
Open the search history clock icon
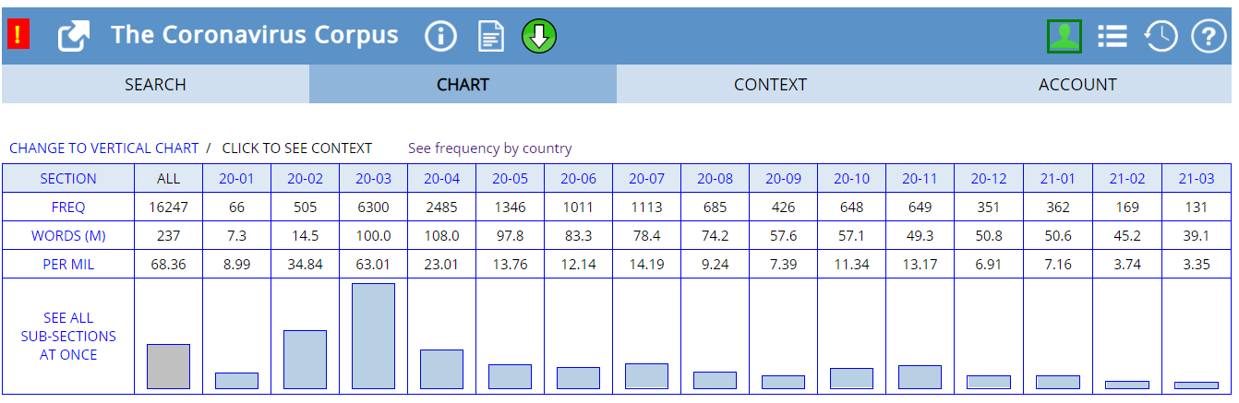(1161, 36)
